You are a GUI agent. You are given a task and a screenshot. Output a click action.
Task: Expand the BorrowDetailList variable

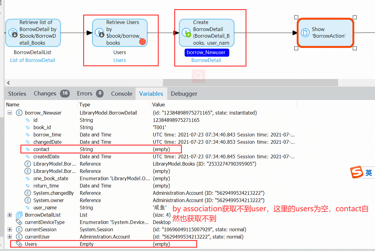click(10, 215)
